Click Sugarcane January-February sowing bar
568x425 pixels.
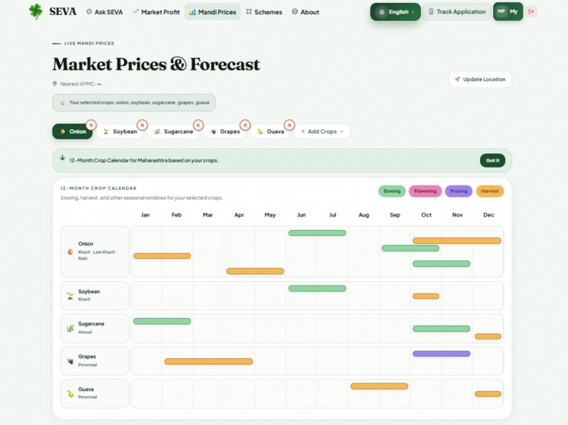(x=162, y=321)
